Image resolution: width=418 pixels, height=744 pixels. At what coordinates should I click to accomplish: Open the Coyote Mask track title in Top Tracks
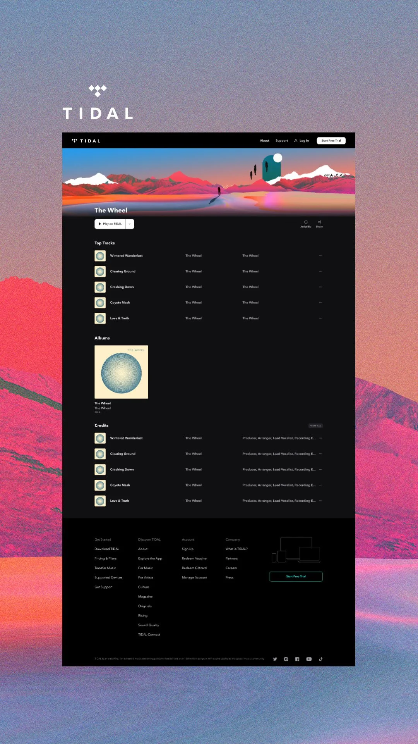tap(120, 303)
